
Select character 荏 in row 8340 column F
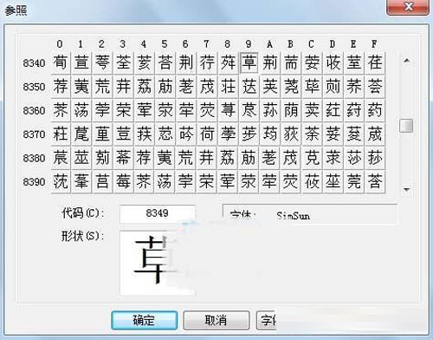[375, 62]
